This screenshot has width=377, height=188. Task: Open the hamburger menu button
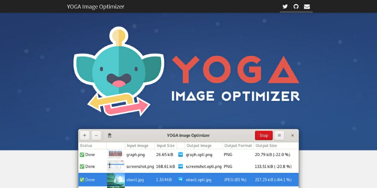click(279, 135)
